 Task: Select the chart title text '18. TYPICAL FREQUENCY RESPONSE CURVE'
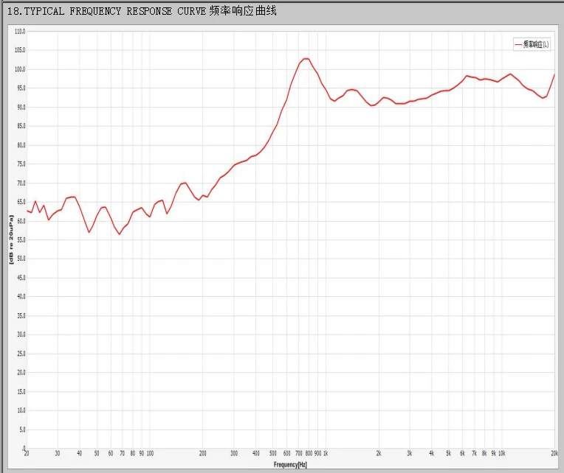(x=106, y=11)
